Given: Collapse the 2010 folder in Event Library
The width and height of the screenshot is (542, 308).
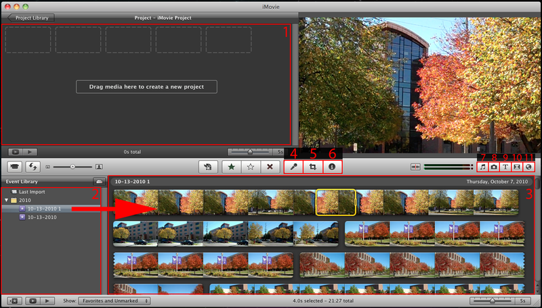Looking at the screenshot, I should [7, 201].
